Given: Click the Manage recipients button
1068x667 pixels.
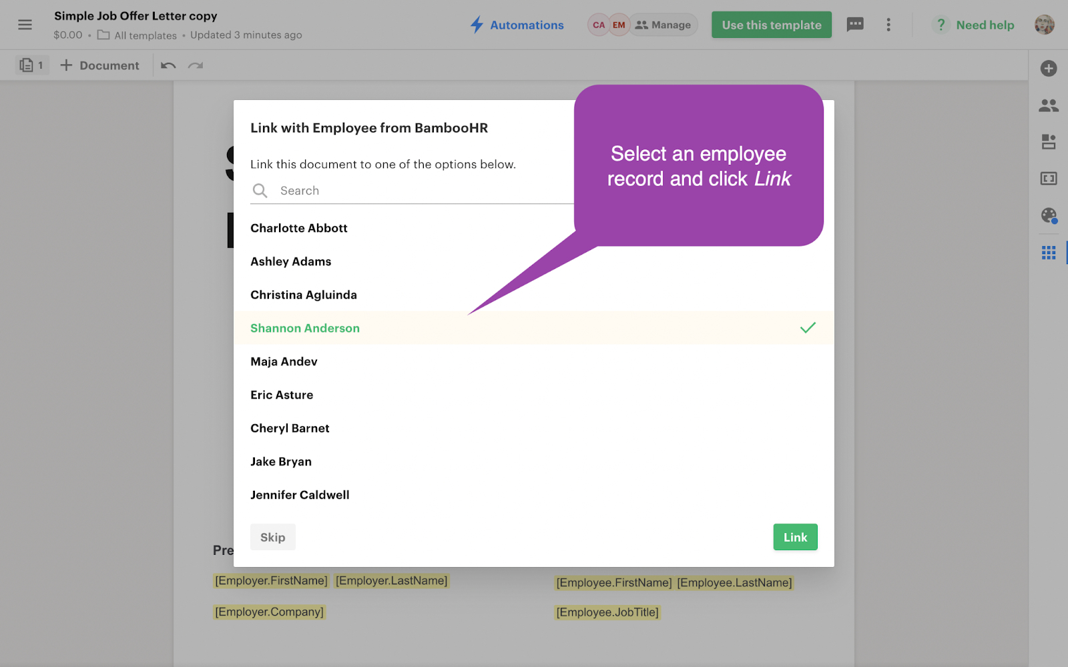Looking at the screenshot, I should (x=663, y=25).
